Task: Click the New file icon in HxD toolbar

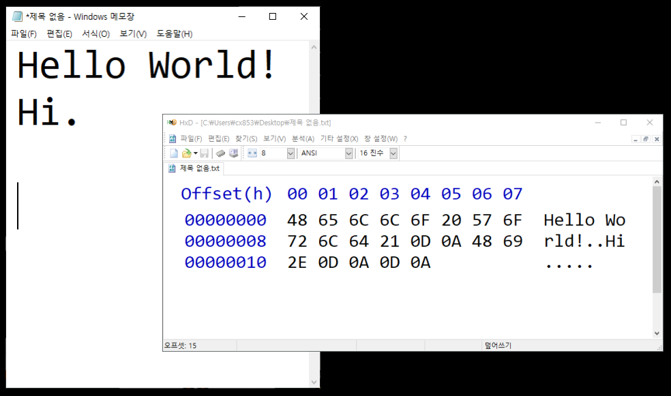Action: pyautogui.click(x=174, y=153)
